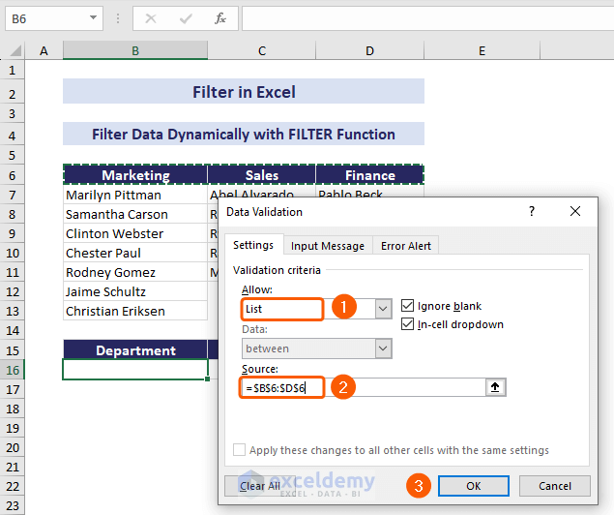
Task: Click the OK button
Action: pos(474,486)
